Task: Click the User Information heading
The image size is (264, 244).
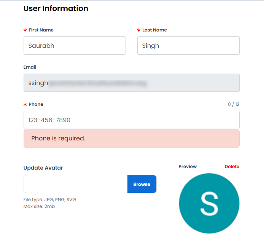Action: click(x=56, y=8)
